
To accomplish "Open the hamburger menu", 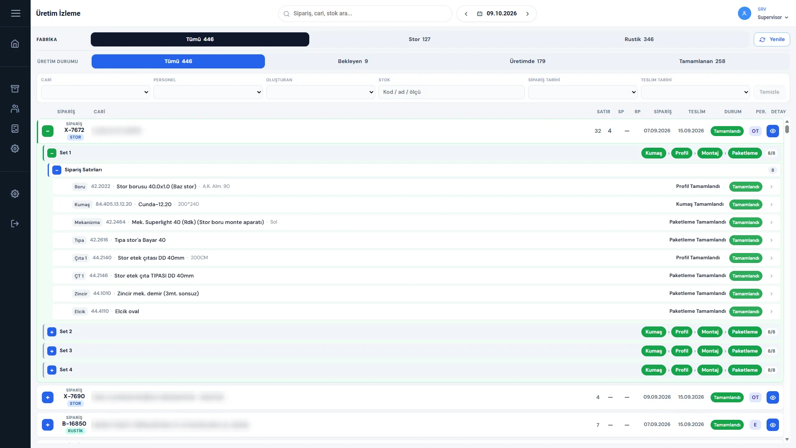I will (x=15, y=13).
